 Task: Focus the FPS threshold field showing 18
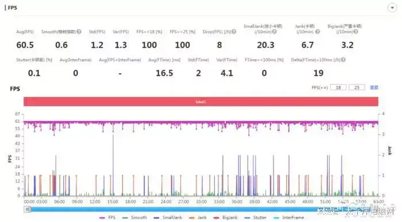338,87
